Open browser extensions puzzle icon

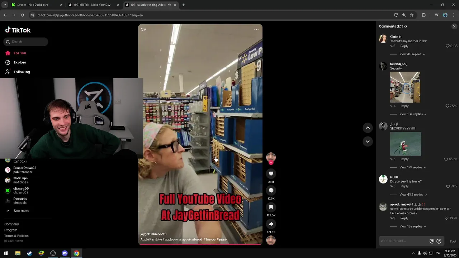pos(424,15)
